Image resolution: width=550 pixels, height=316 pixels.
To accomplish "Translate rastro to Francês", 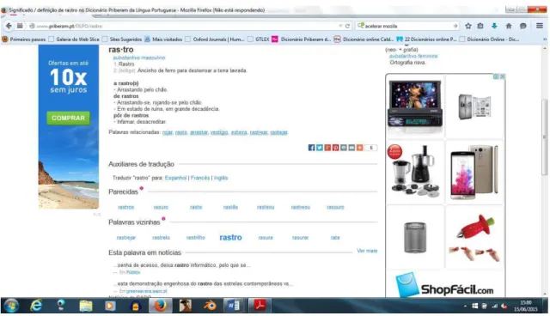I will pos(200,178).
